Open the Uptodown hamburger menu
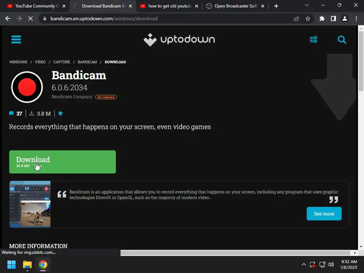Image resolution: width=364 pixels, height=273 pixels. click(x=16, y=39)
